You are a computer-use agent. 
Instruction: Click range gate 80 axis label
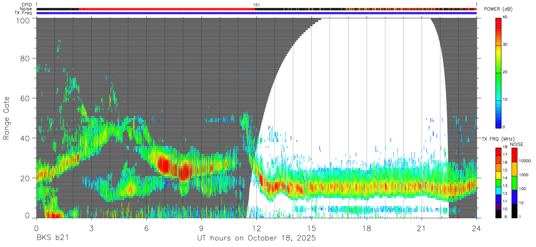click(25, 58)
